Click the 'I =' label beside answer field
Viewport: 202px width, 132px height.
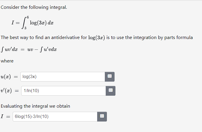click(x=6, y=116)
